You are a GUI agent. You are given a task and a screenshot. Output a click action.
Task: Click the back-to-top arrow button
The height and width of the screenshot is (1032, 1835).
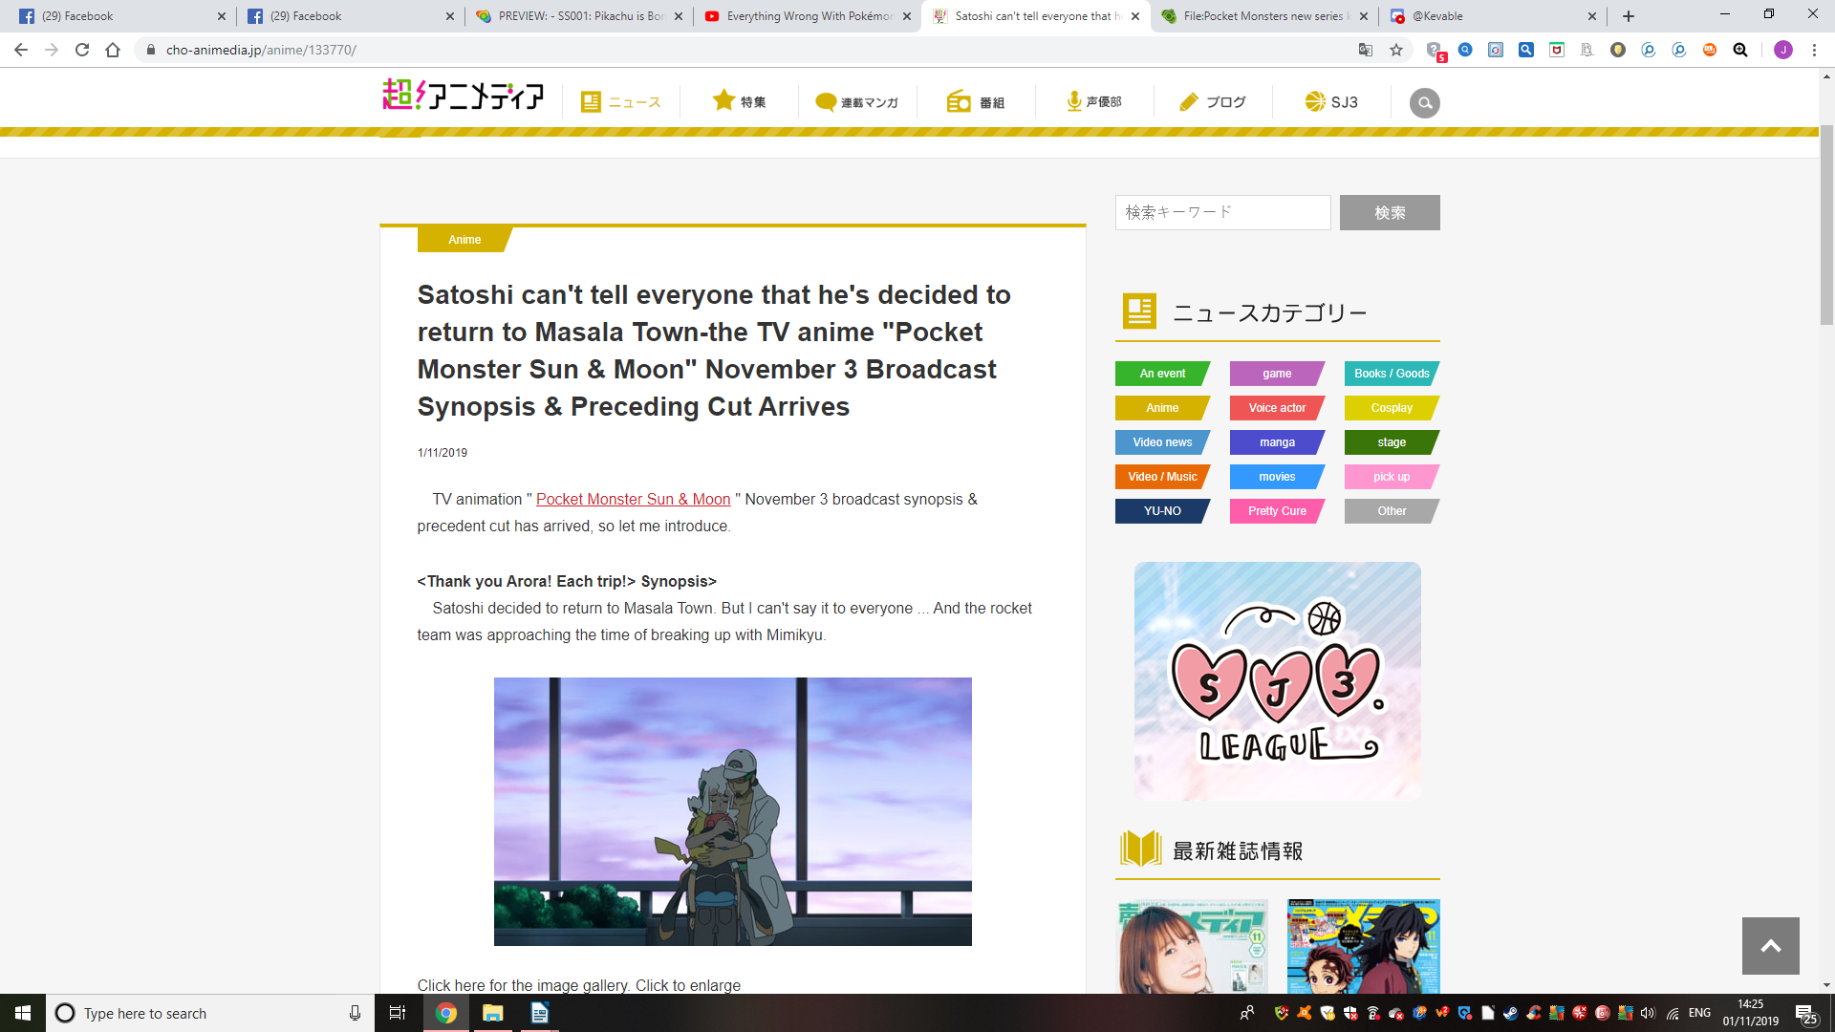tap(1770, 946)
